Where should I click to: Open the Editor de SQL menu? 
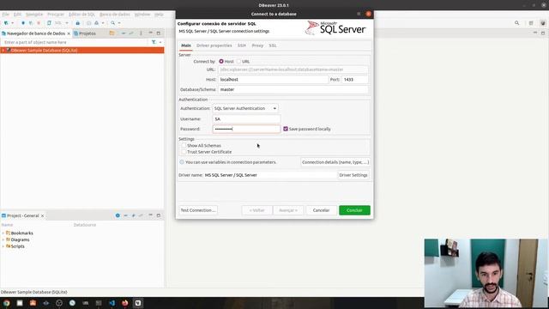[81, 15]
